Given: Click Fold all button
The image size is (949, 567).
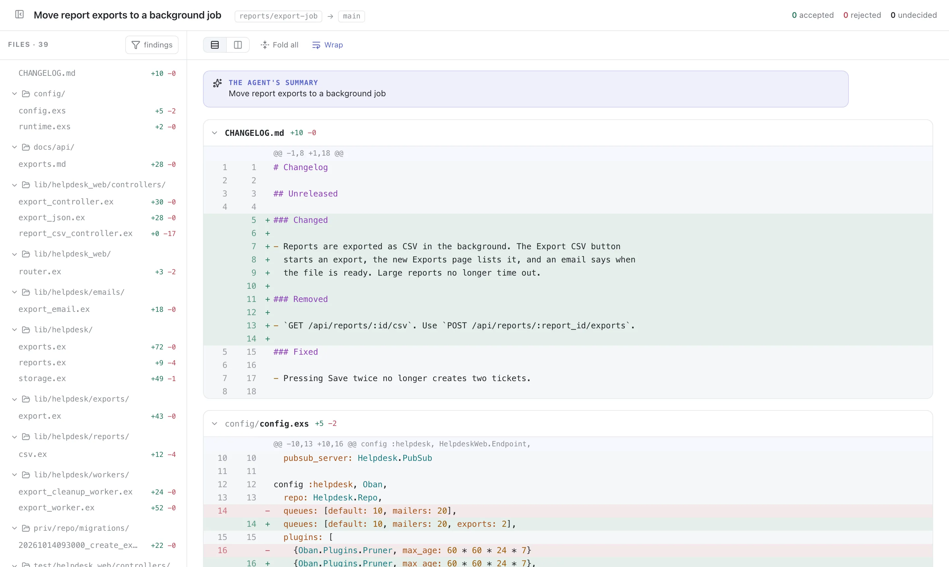Looking at the screenshot, I should [279, 45].
